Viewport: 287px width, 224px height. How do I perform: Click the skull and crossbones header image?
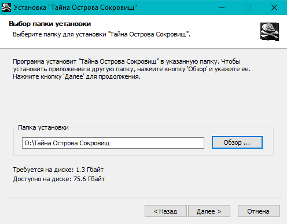pos(270,32)
